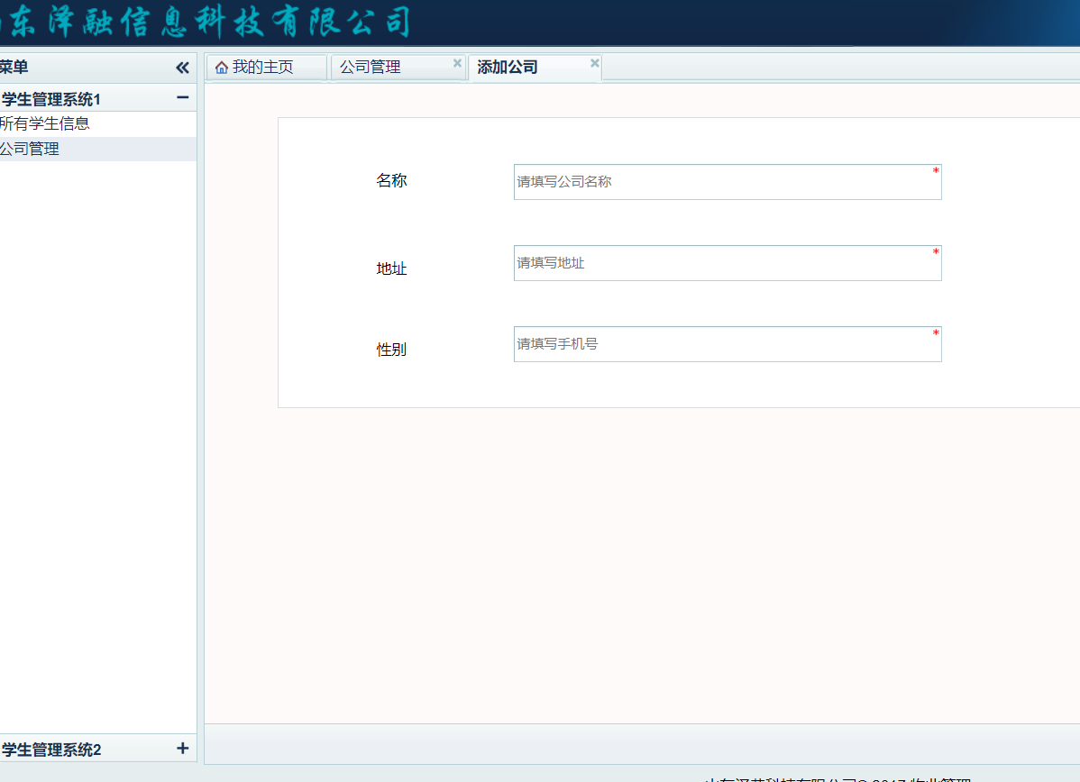1080x782 pixels.
Task: Switch to the 我的主页 tab
Action: (x=262, y=68)
